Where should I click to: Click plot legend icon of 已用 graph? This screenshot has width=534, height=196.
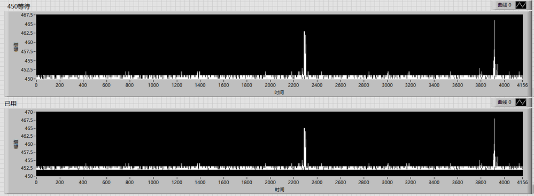point(521,102)
